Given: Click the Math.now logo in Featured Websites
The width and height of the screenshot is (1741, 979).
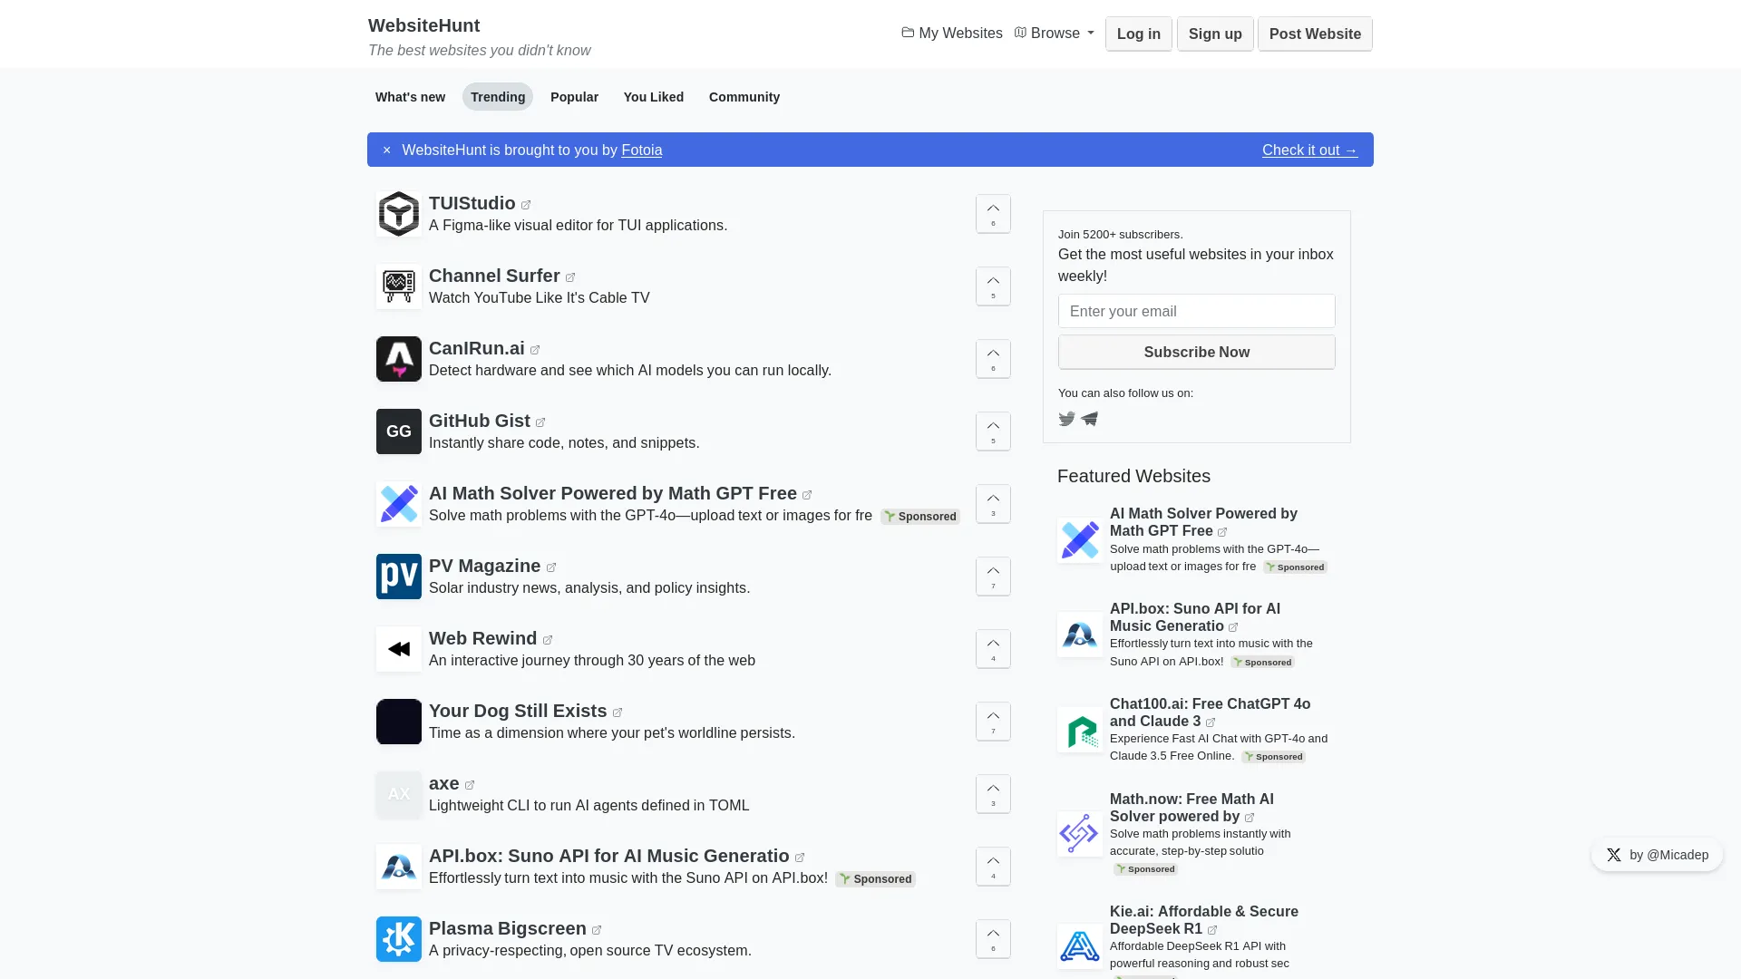Looking at the screenshot, I should point(1080,834).
